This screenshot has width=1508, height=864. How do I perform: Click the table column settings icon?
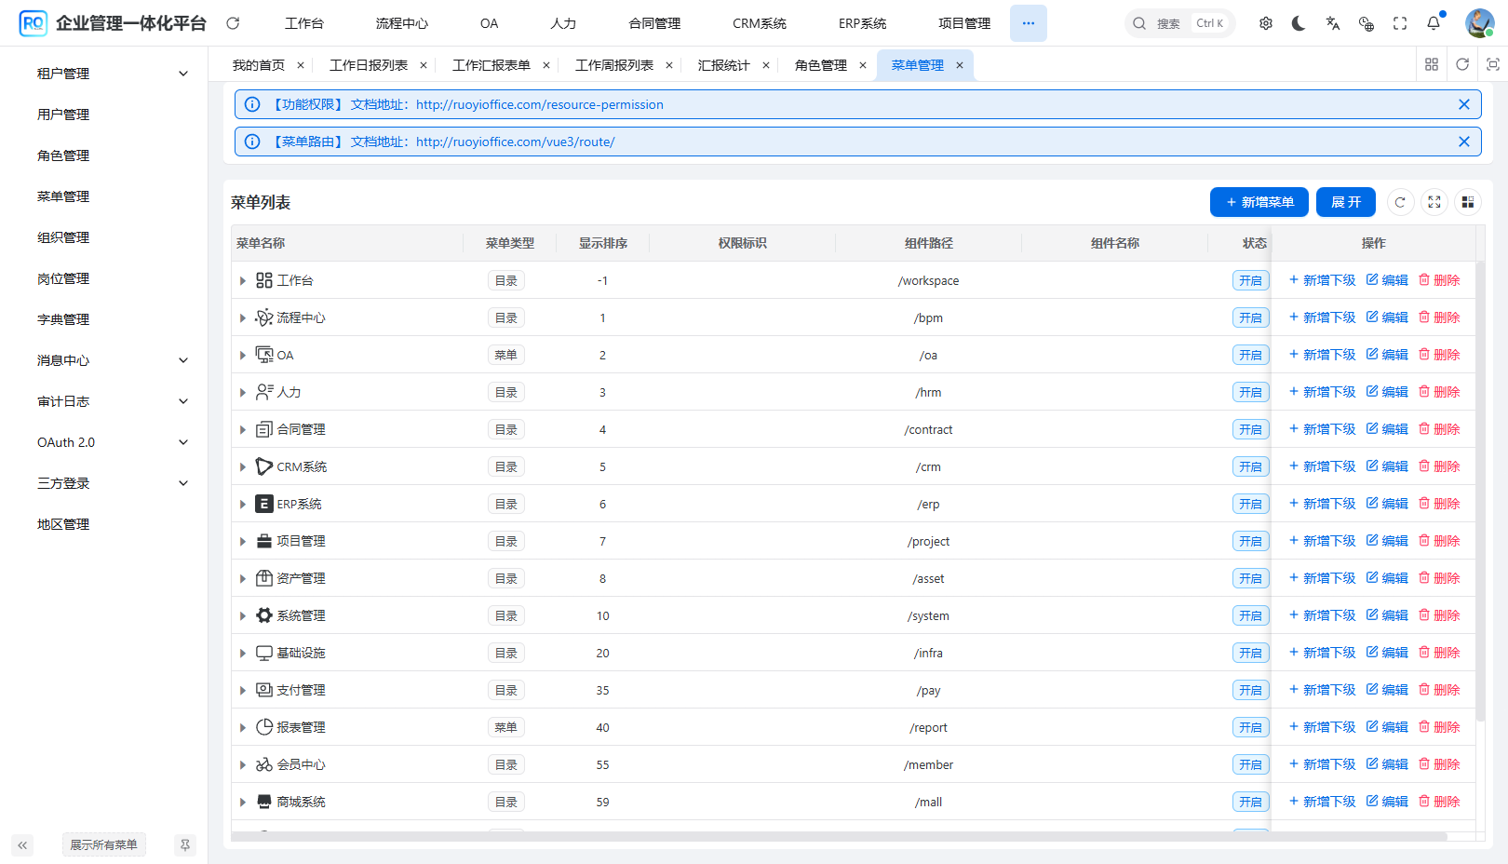[1468, 202]
